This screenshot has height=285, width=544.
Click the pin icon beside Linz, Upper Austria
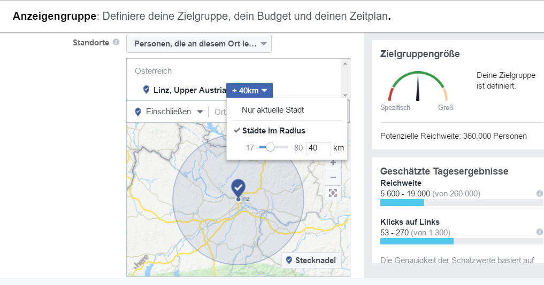coord(146,90)
